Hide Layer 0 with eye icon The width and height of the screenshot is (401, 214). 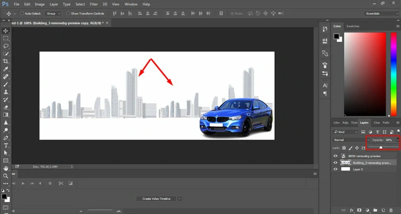click(x=336, y=169)
